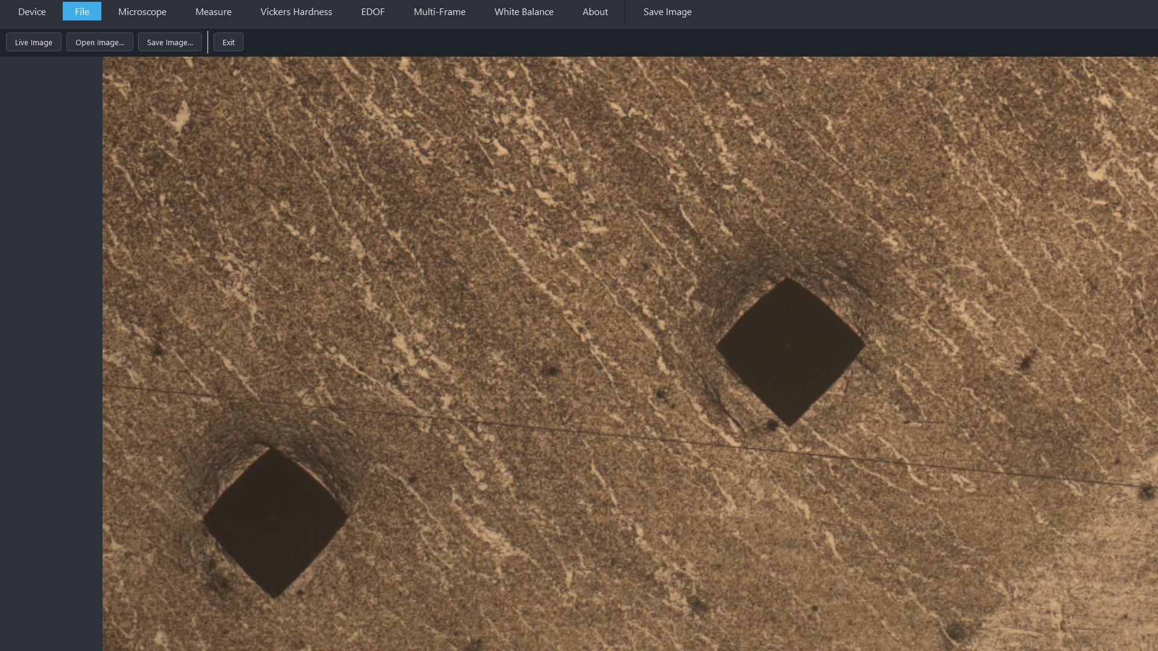The height and width of the screenshot is (651, 1158).
Task: Open the Microscope menu
Action: [x=142, y=11]
